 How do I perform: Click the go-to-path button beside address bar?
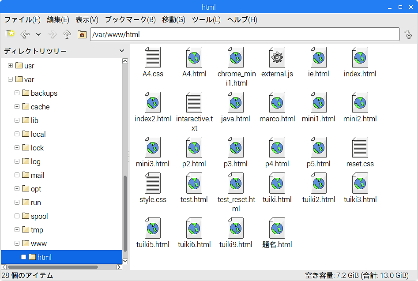[x=408, y=34]
